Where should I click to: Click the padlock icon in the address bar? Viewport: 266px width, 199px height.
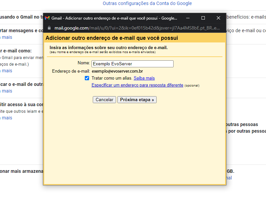pyautogui.click(x=49, y=28)
